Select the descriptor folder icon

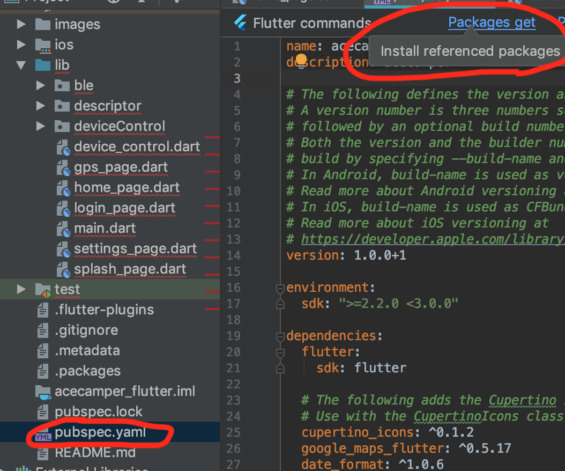tap(62, 106)
